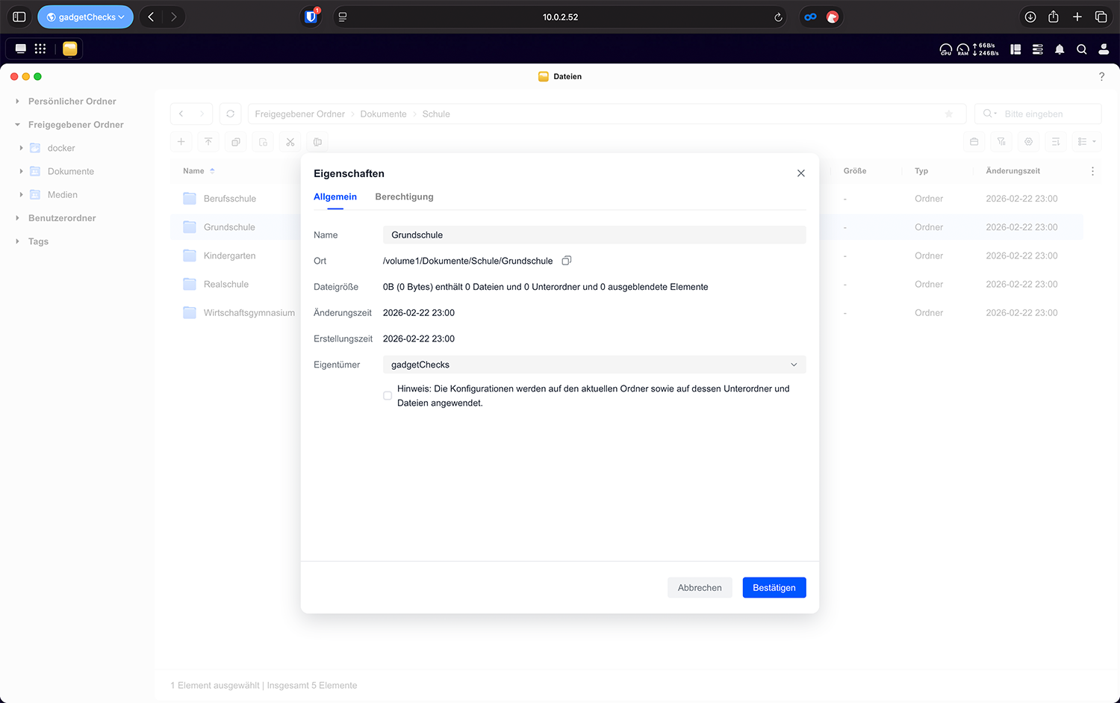Image resolution: width=1120 pixels, height=703 pixels.
Task: Click the refresh button in file toolbar
Action: (x=230, y=114)
